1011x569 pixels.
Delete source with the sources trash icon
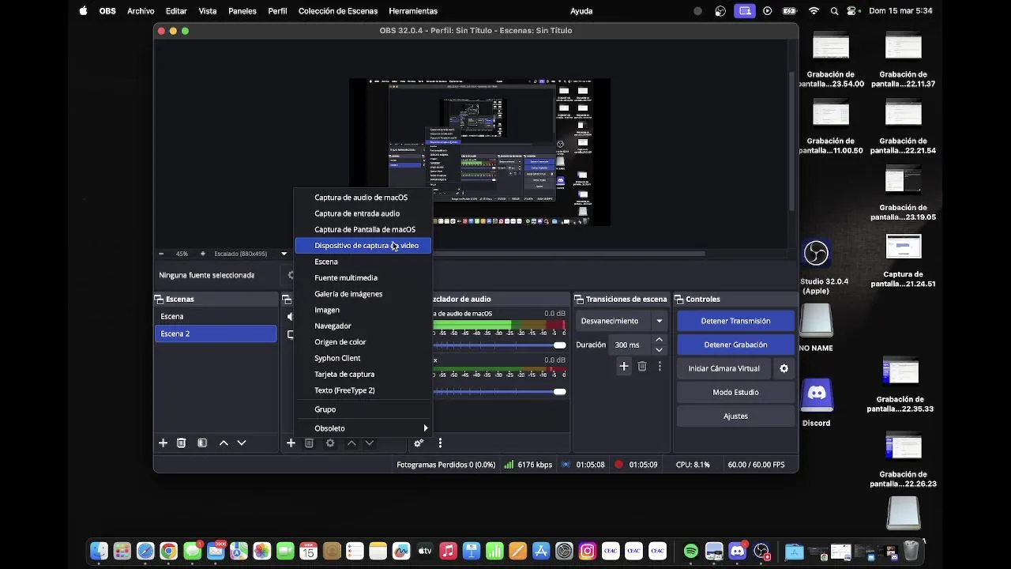[x=309, y=443]
